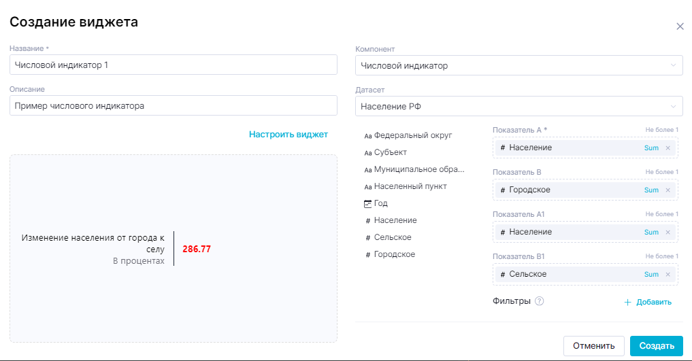Remove Сельское from Показатель B1
692x361 pixels.
[668, 275]
